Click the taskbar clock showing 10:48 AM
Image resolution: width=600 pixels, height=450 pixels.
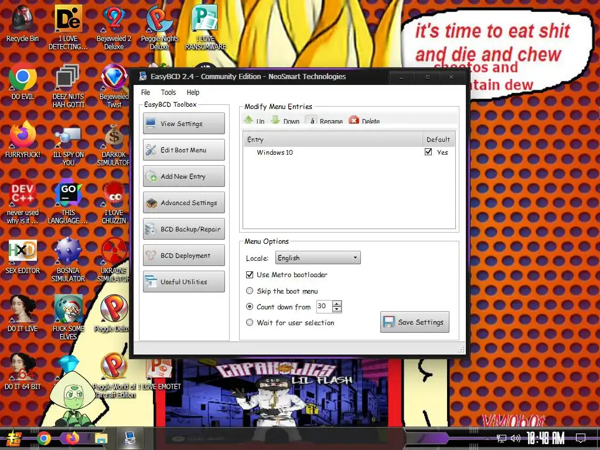(546, 438)
